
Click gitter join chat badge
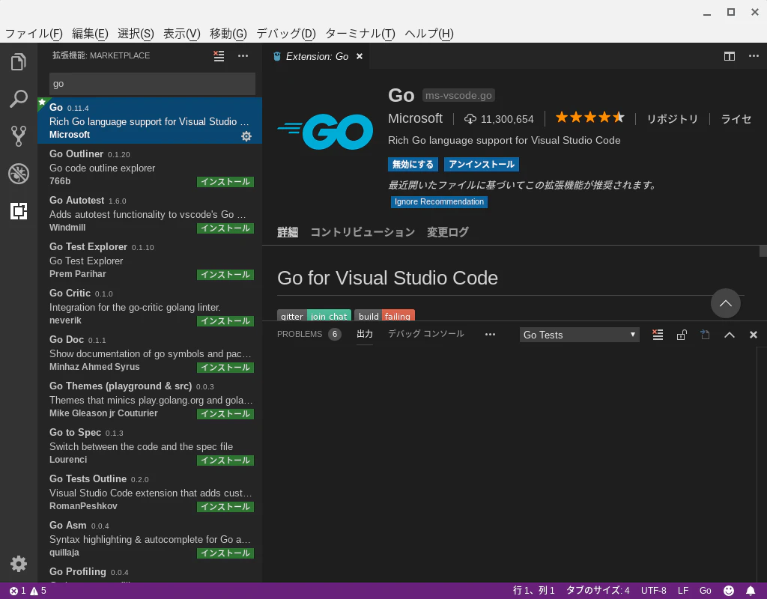(x=314, y=316)
